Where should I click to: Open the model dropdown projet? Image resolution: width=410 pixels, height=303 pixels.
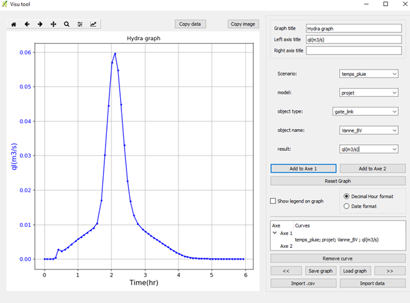(369, 93)
